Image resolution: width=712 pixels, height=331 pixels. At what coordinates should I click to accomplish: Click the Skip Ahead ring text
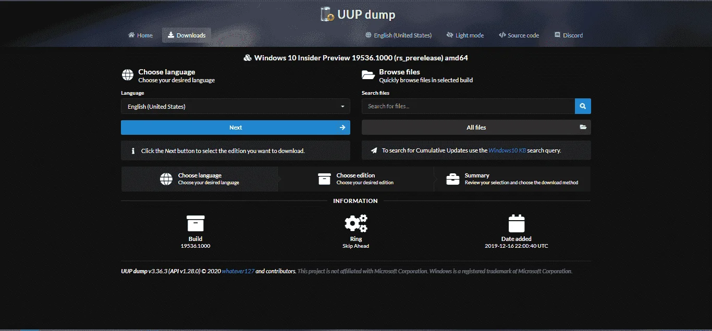[355, 246]
